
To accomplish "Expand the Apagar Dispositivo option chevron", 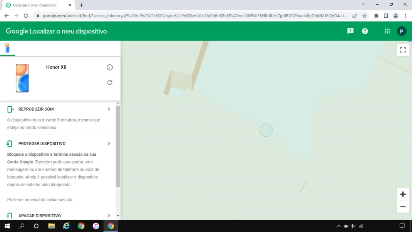I will point(109,215).
